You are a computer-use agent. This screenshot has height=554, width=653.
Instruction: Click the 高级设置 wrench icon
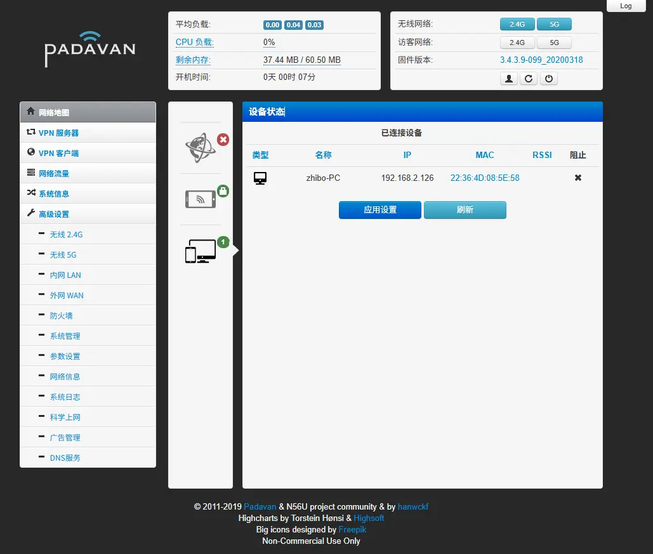31,213
